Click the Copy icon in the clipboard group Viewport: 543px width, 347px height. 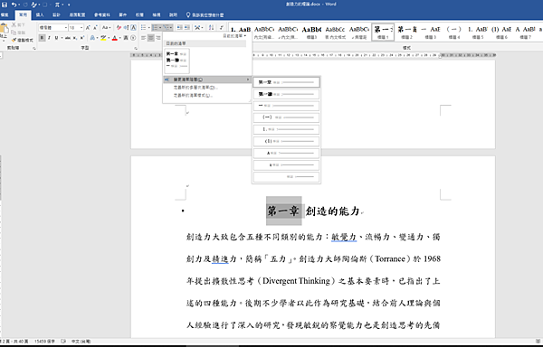click(x=14, y=33)
